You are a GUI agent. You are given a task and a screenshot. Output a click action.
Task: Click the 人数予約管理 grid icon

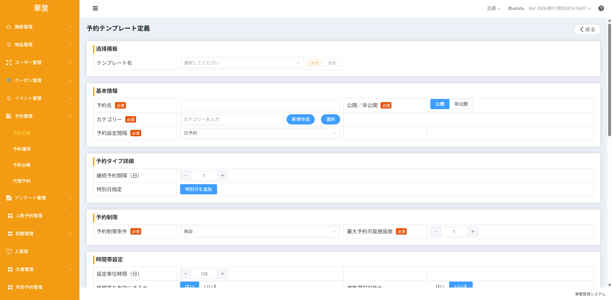click(10, 216)
